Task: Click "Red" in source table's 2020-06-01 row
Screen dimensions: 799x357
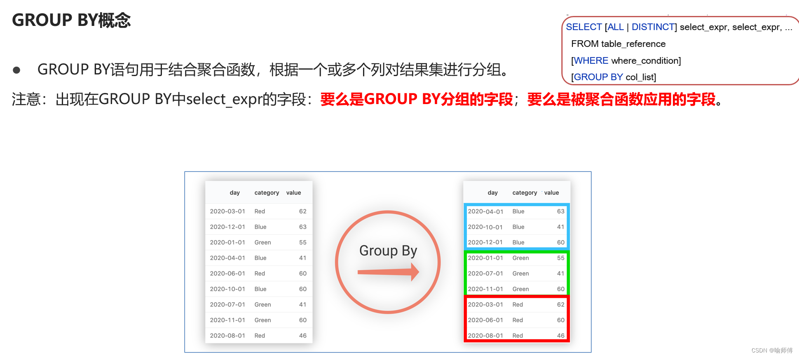Action: click(260, 274)
